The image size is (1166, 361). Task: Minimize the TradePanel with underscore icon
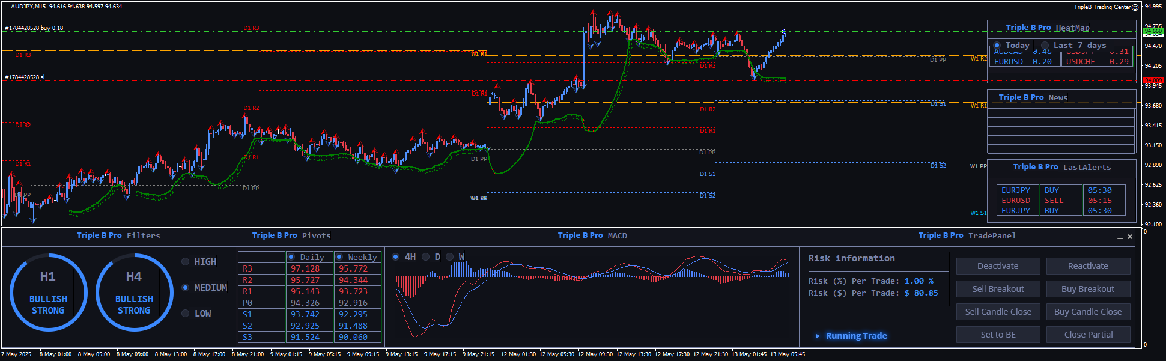(1120, 237)
